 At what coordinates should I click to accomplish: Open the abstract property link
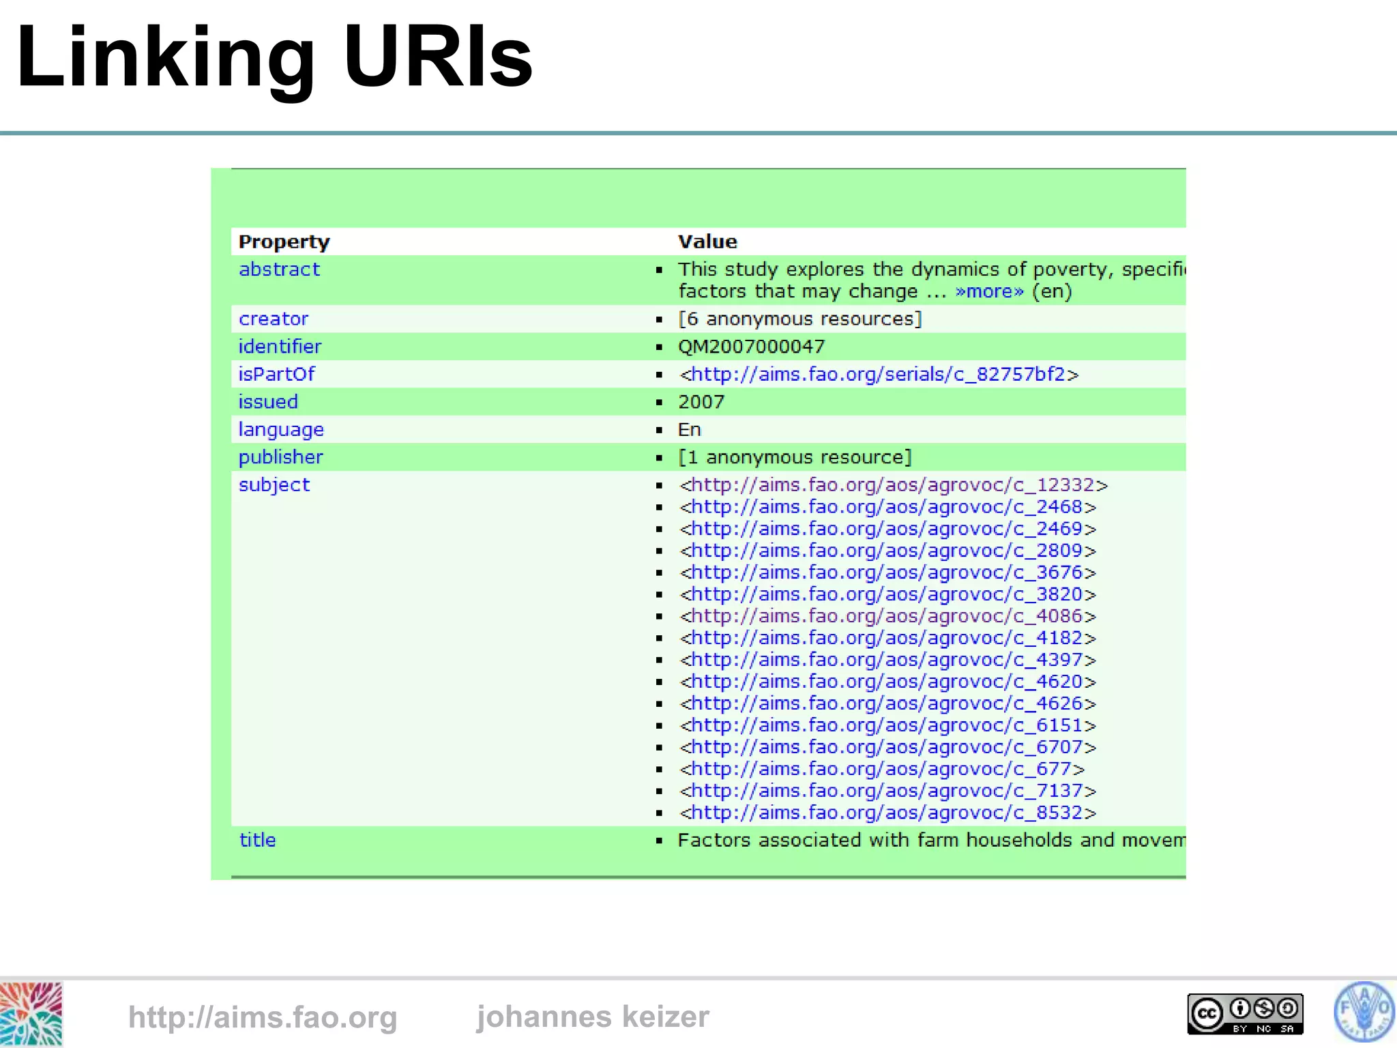tap(279, 270)
